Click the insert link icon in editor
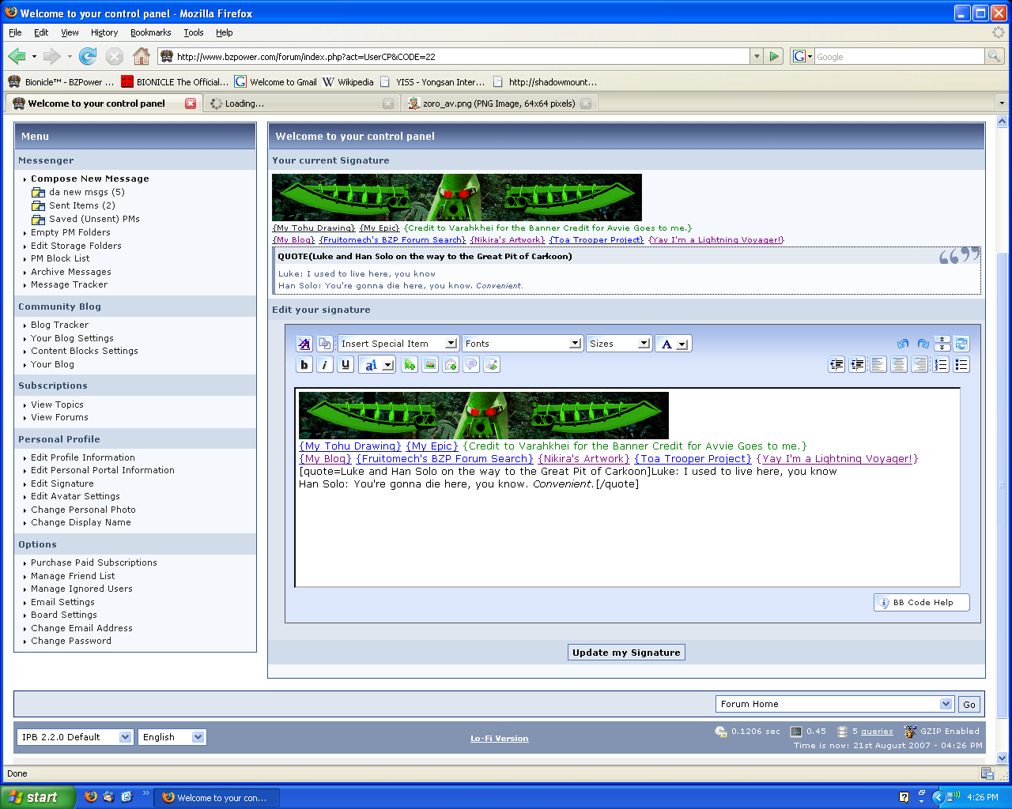The image size is (1012, 809). [x=410, y=365]
